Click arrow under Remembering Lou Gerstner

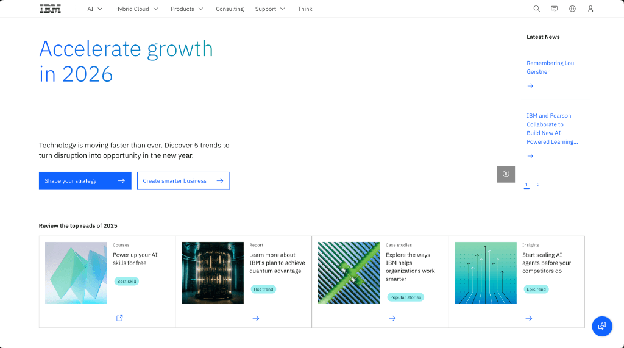(530, 86)
